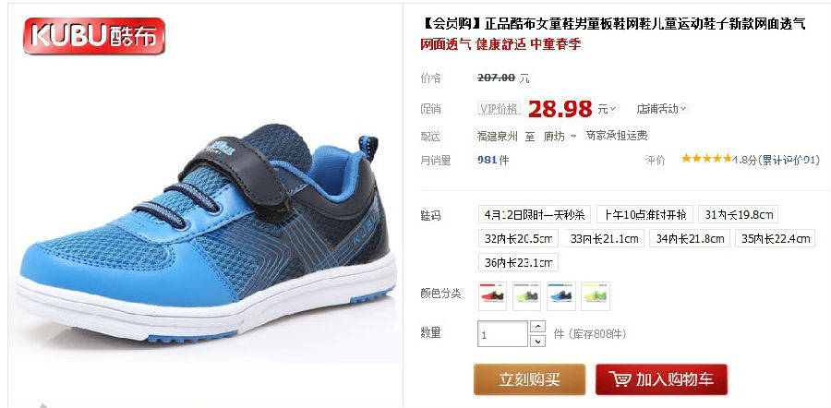Click the KUBU brand logo
Image resolution: width=831 pixels, height=408 pixels.
click(94, 35)
